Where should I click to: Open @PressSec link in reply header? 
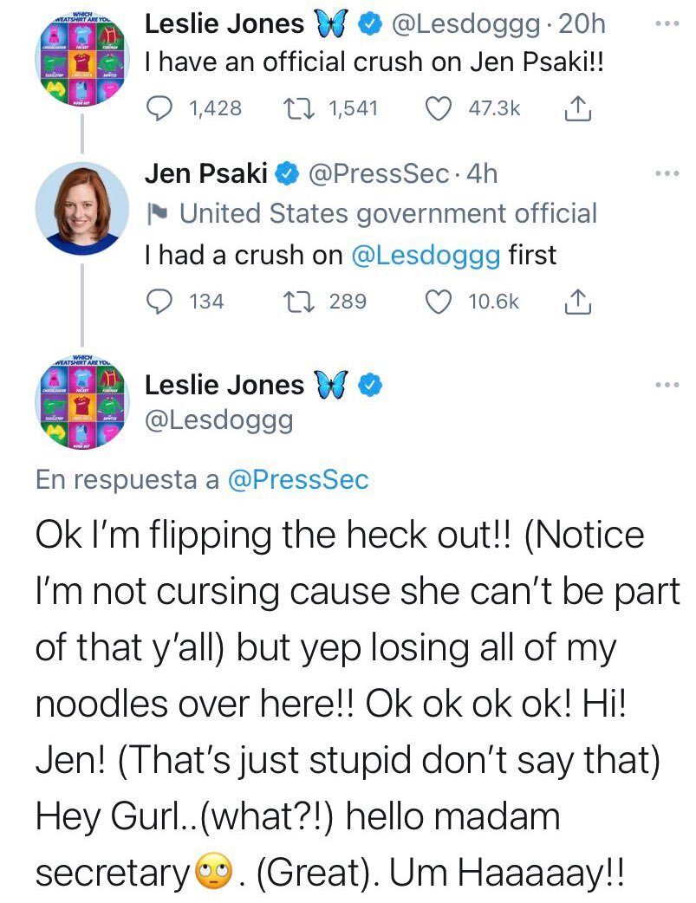[296, 479]
